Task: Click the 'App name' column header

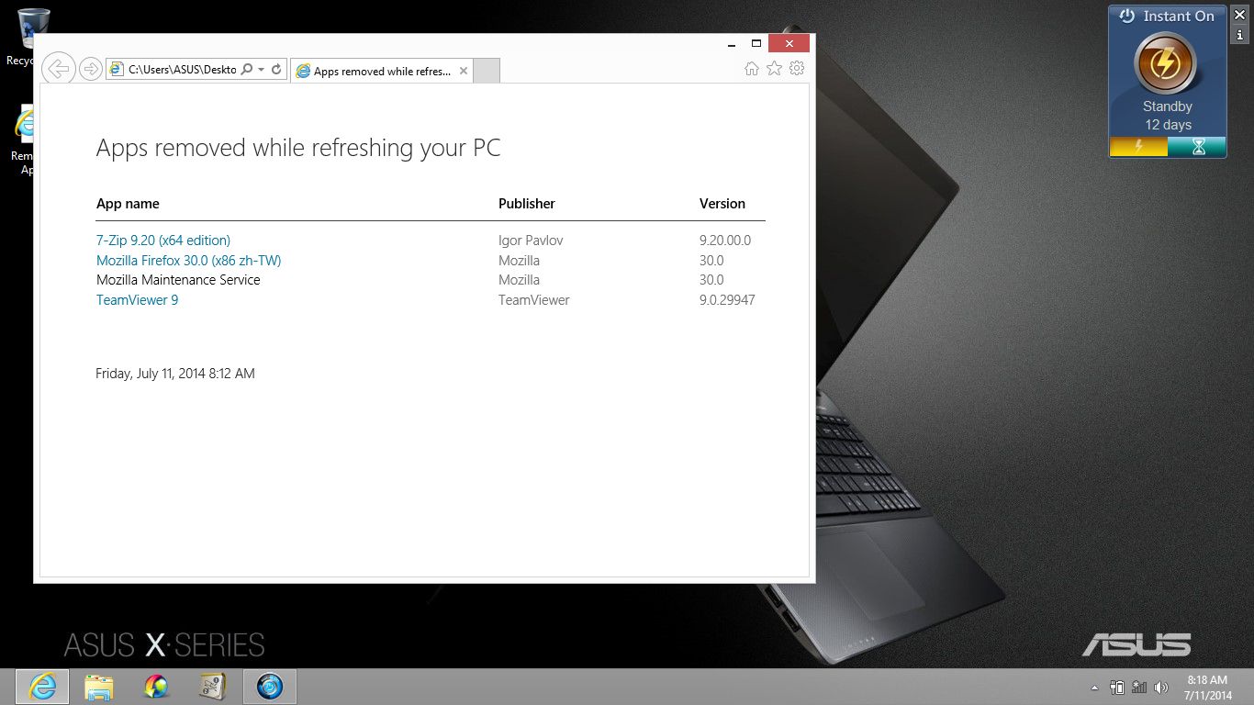Action: point(128,204)
